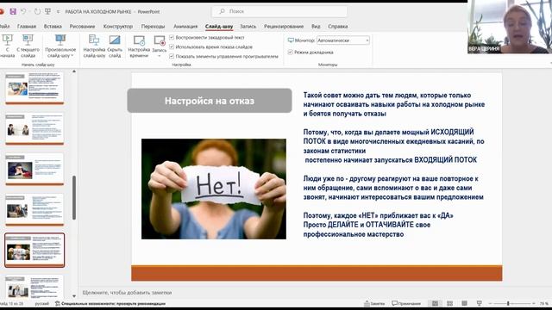Click the русский language indicator
Screen dimensions: 552x310
[42, 304]
